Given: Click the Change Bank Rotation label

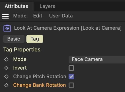Looking at the screenshot, I should [39, 85].
